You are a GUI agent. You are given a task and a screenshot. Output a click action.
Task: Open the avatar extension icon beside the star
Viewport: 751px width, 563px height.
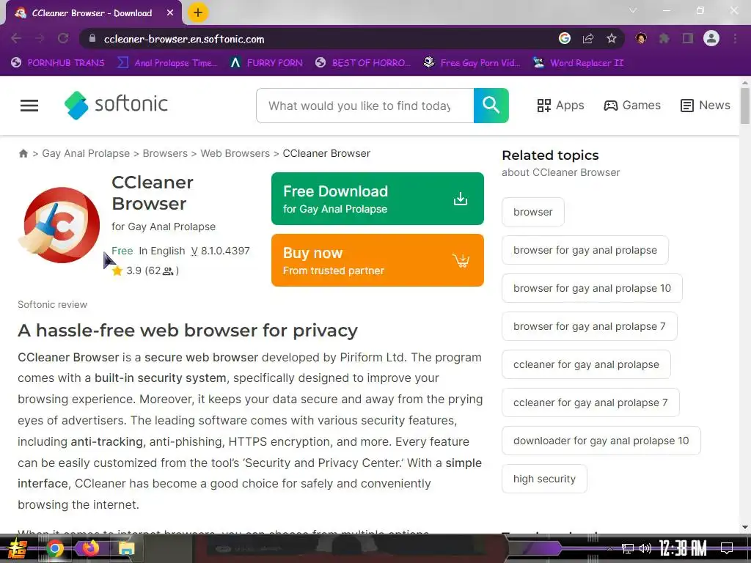coord(641,38)
